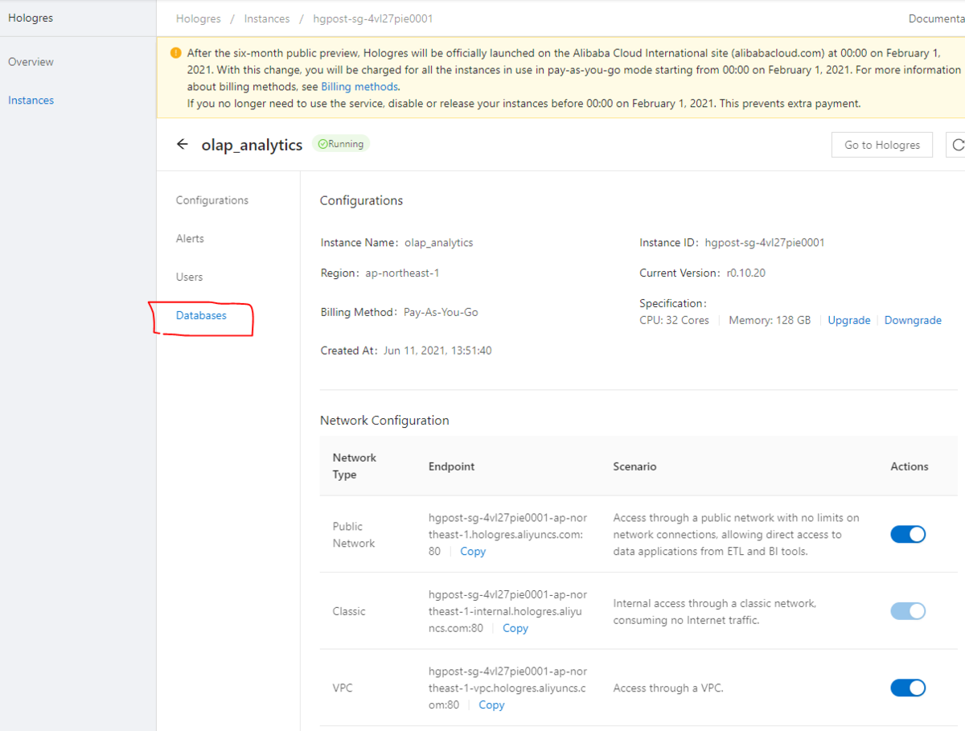Click the Instances breadcrumb link

267,18
